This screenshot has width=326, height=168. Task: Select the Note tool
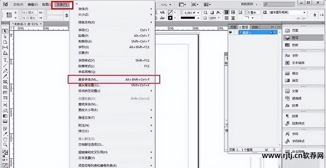coord(5,128)
